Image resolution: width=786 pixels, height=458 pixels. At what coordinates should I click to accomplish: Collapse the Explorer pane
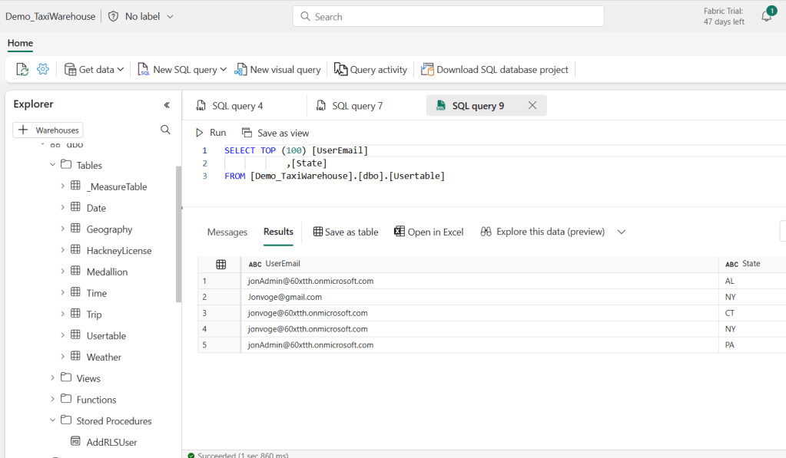167,104
